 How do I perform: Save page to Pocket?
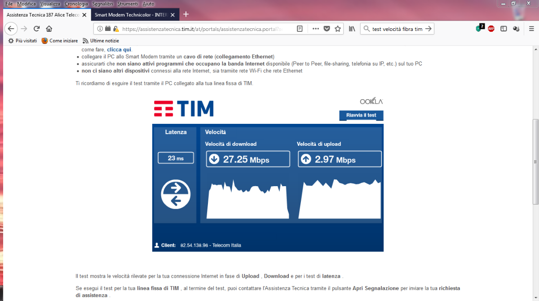click(327, 29)
